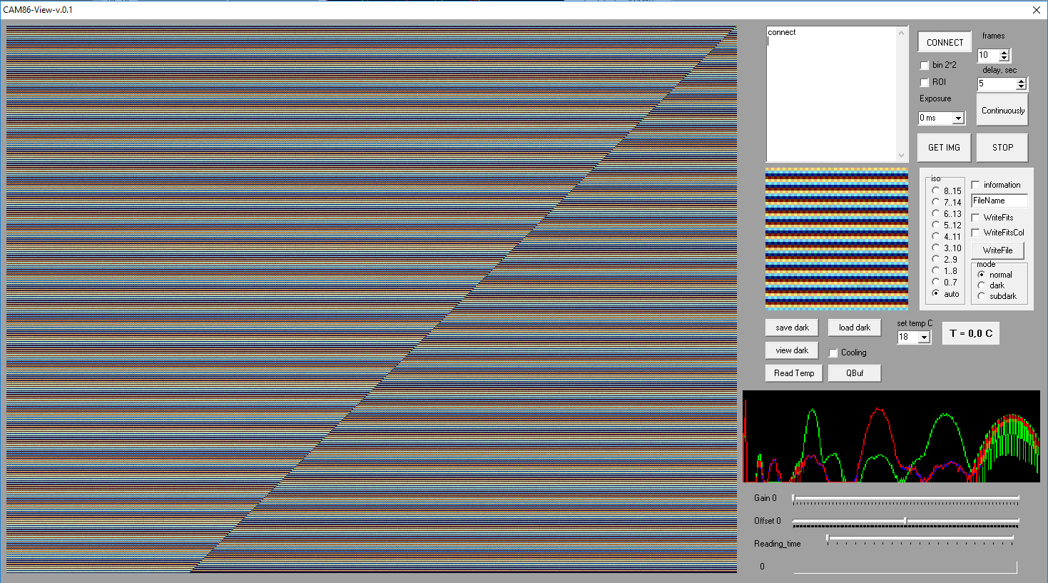The image size is (1048, 583).
Task: Click the Offset slider track
Action: pos(906,521)
